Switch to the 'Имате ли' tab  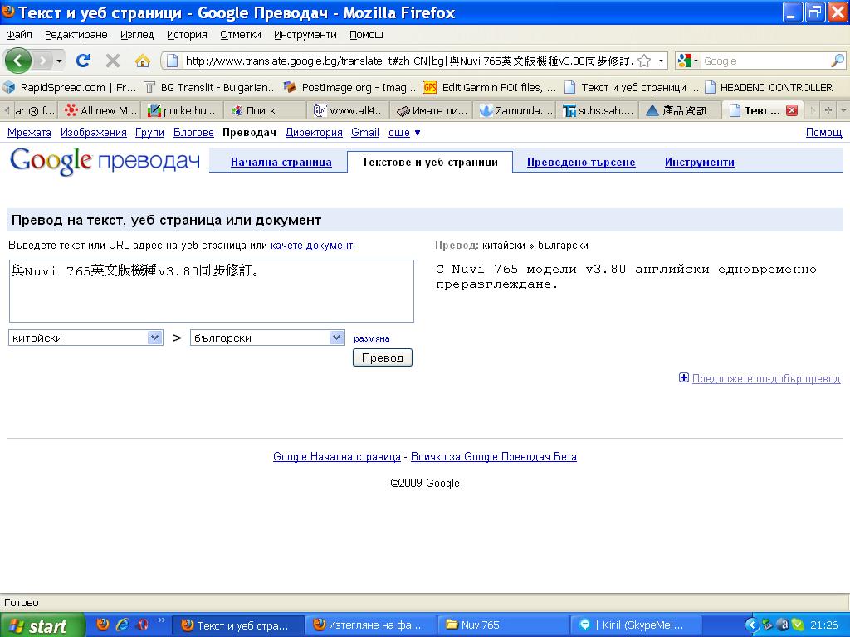click(432, 110)
